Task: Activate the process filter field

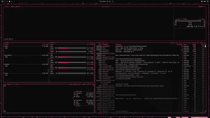Action: coord(105,43)
